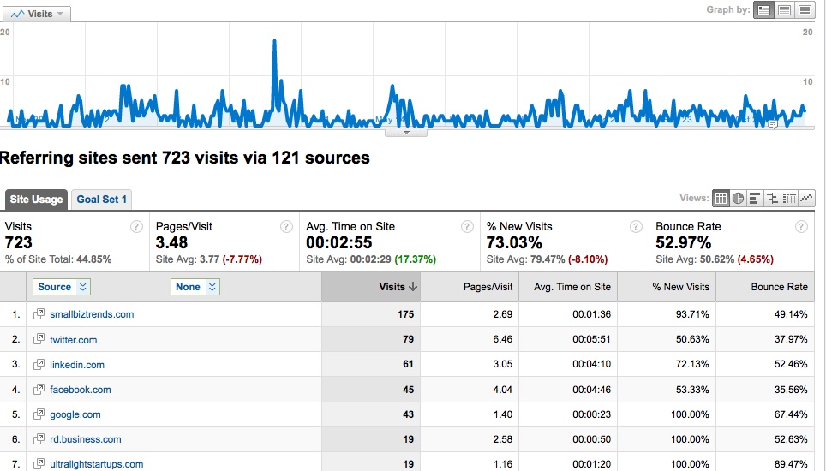Visit smallbiztrends.com via external link icon
Image resolution: width=826 pixels, height=471 pixels.
coord(39,314)
